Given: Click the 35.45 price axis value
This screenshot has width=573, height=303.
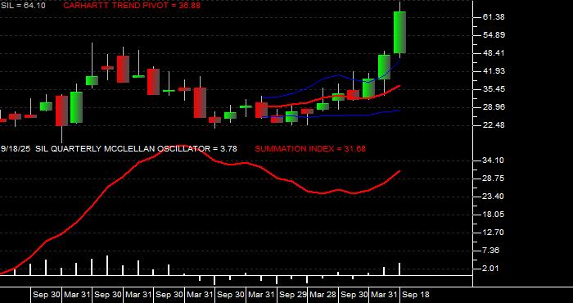Looking at the screenshot, I should click(494, 88).
